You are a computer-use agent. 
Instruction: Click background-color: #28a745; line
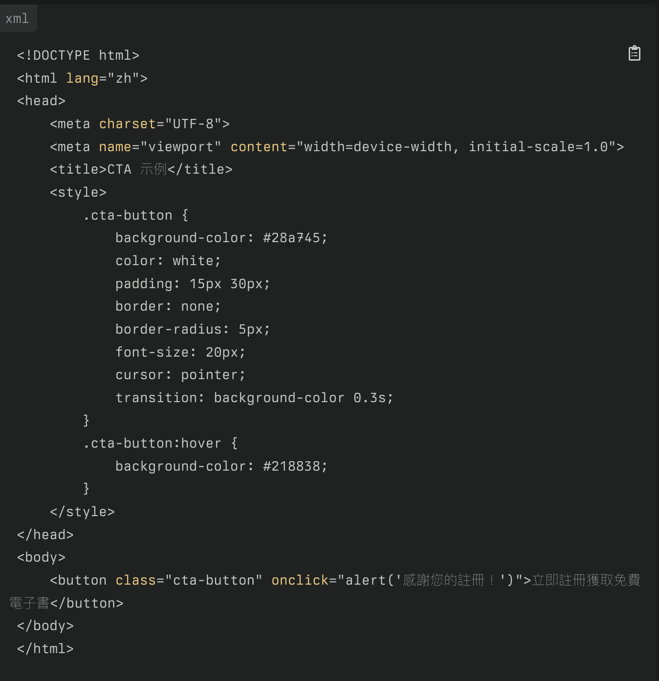click(221, 238)
